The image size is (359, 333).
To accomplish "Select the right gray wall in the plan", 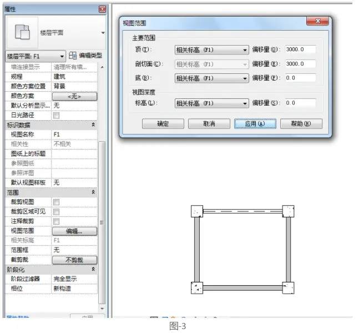I will [288, 250].
